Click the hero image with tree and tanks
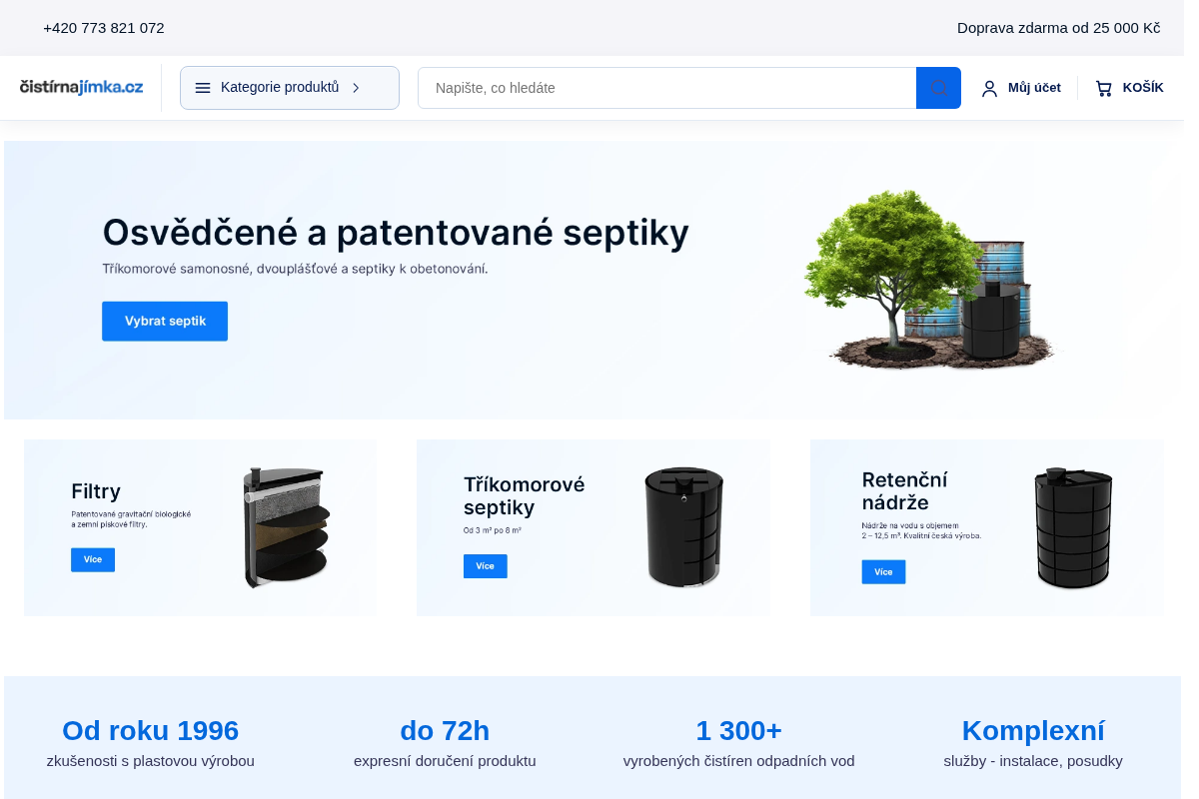This screenshot has height=799, width=1199. click(929, 280)
